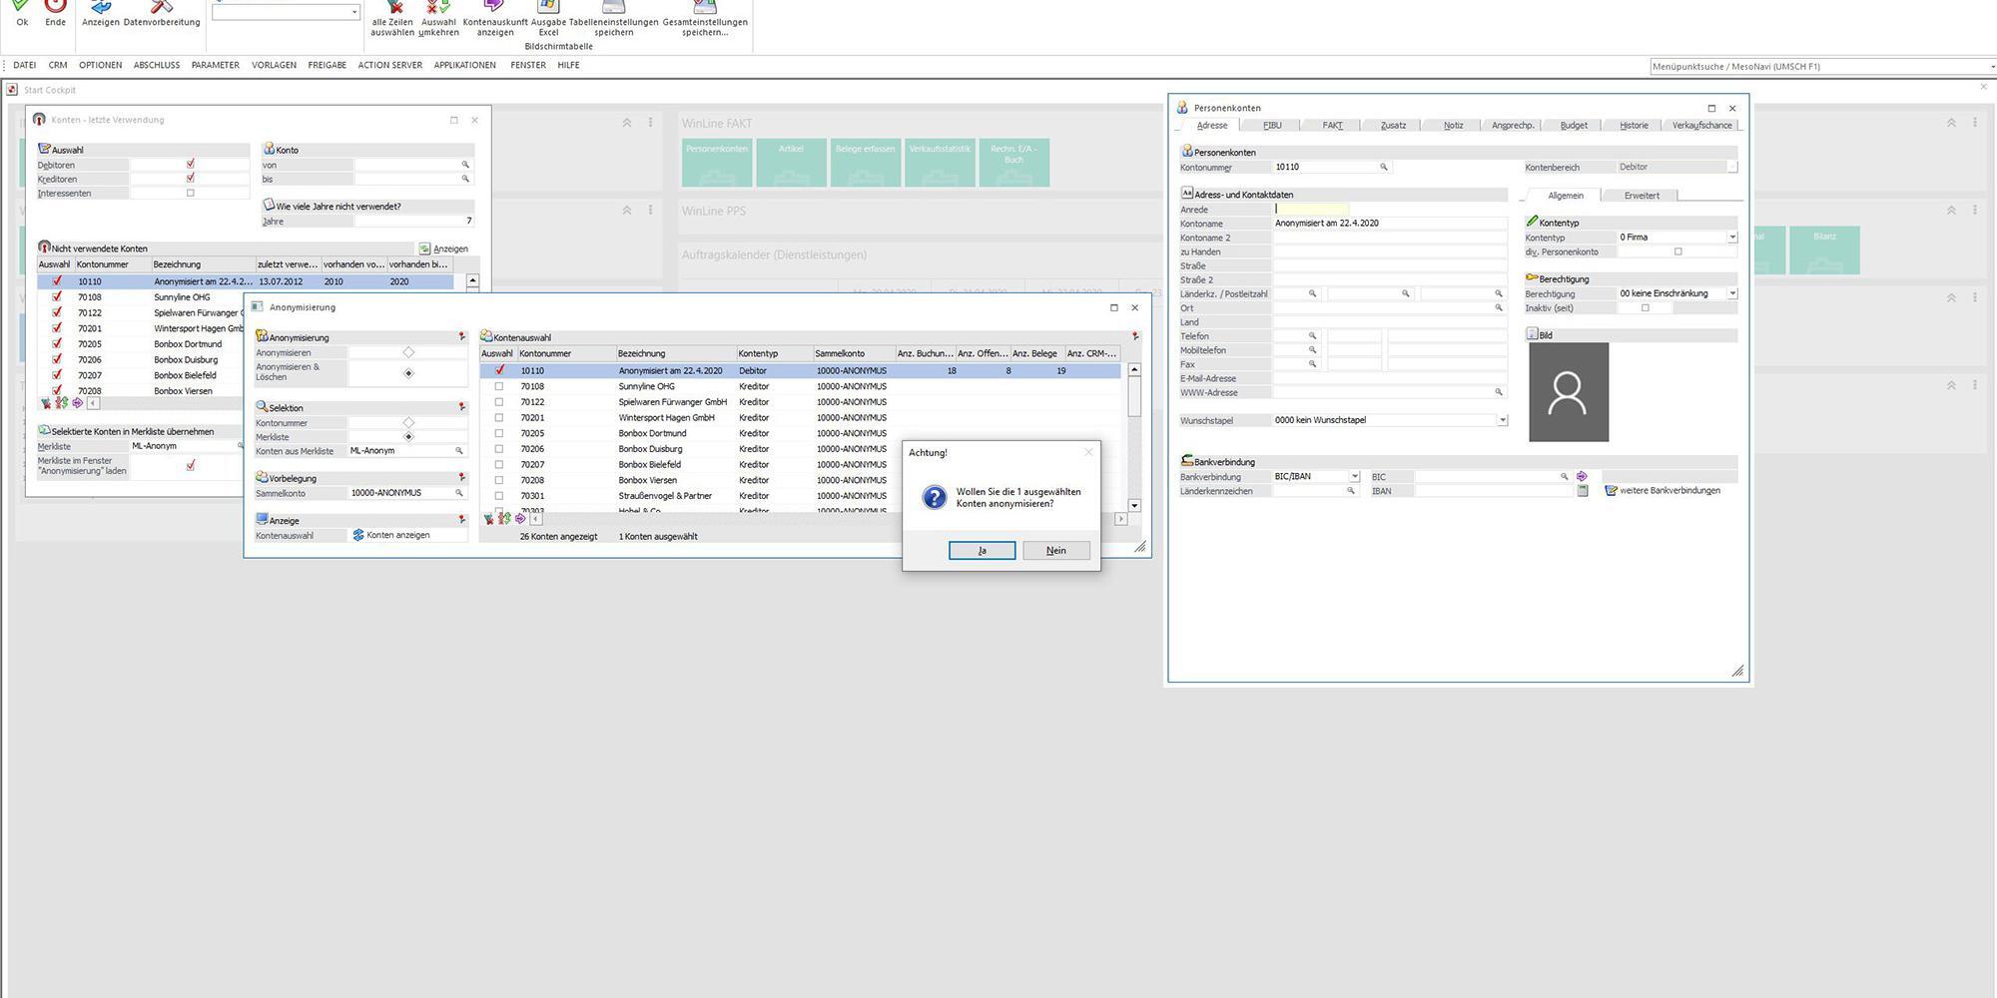Viewport: 1997px width, 998px height.
Task: Click the Konto 'von' lookup icon
Action: coord(465,165)
